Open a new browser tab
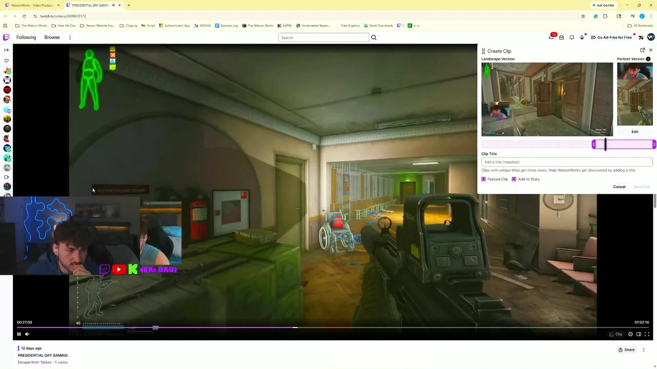Viewport: 657px width, 369px height. click(x=128, y=5)
